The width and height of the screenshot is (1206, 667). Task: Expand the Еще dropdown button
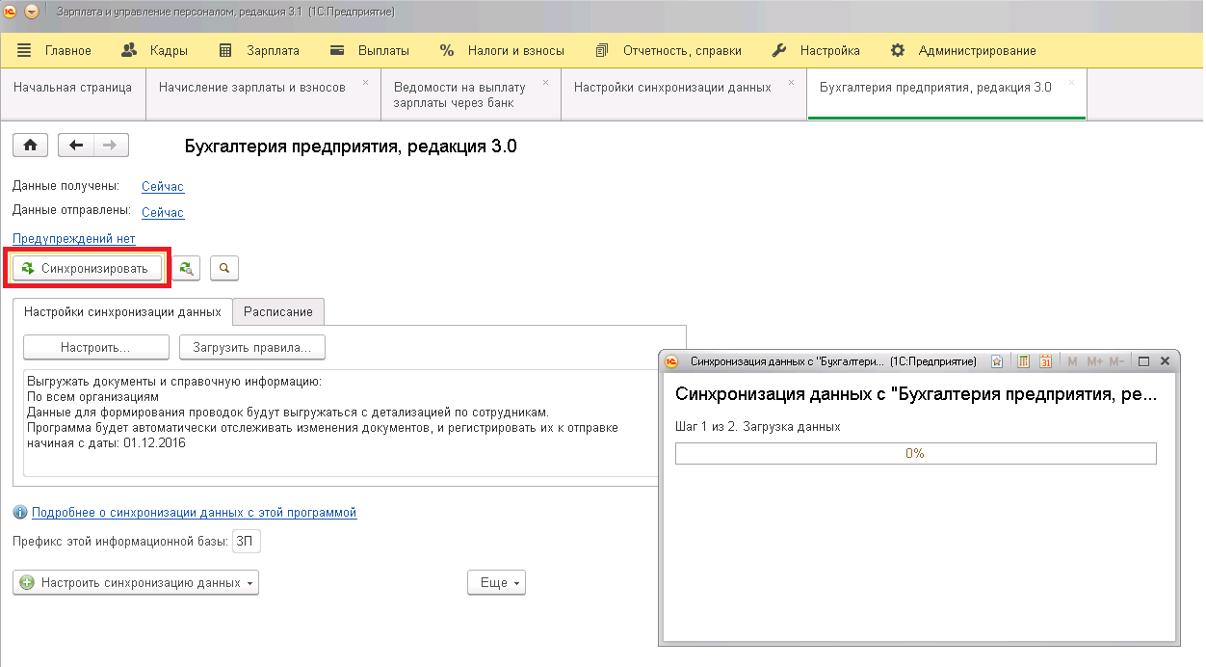496,583
